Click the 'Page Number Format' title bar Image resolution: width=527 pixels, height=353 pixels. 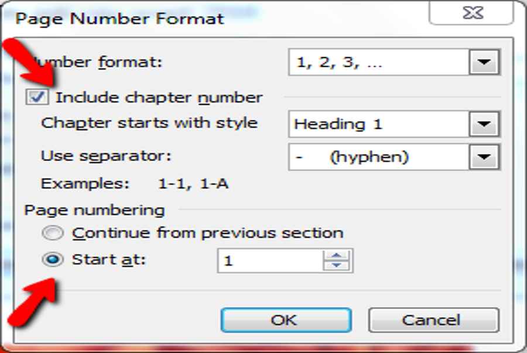tap(119, 19)
